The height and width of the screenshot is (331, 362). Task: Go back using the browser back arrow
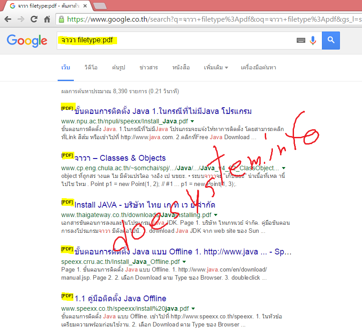8,19
